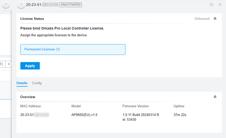Click the panel dock-to-side icon
226x138 pixels.
point(212,5)
